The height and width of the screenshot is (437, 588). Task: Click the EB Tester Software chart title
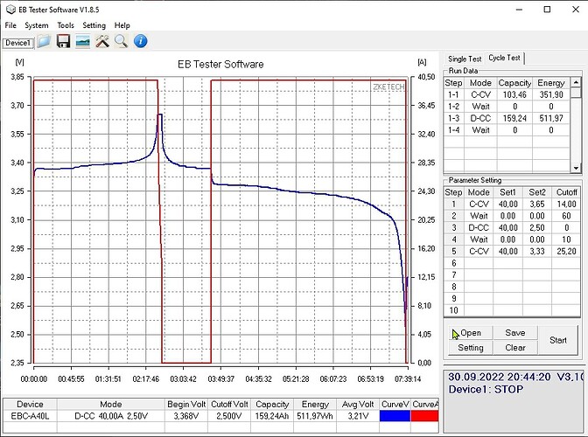[220, 65]
